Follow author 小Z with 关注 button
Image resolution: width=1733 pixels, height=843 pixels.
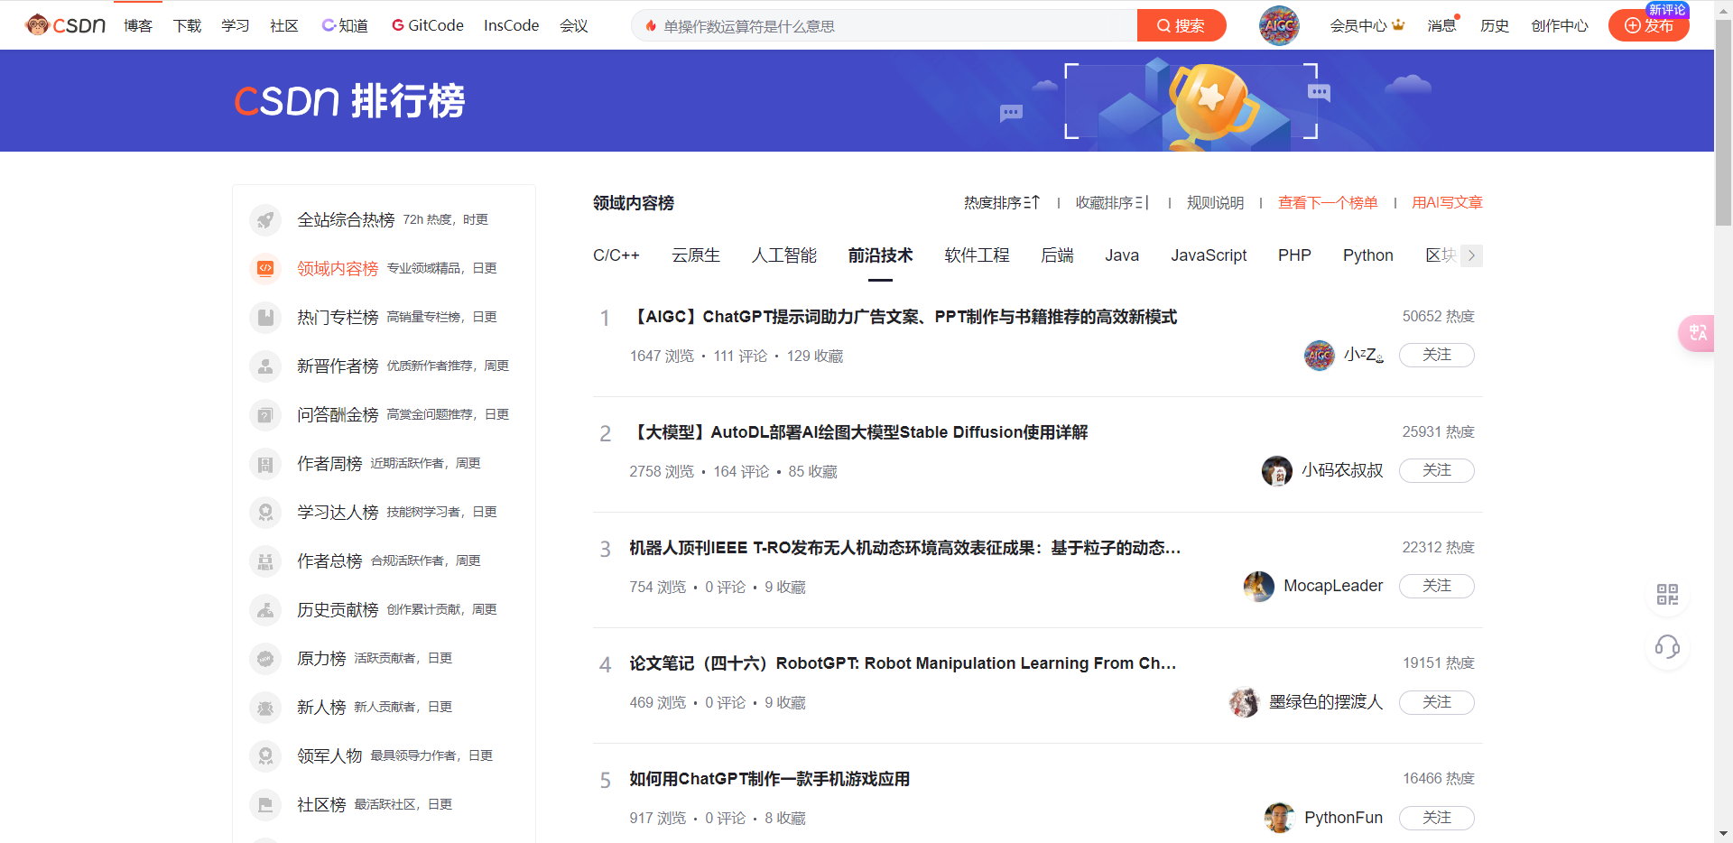pos(1437,355)
